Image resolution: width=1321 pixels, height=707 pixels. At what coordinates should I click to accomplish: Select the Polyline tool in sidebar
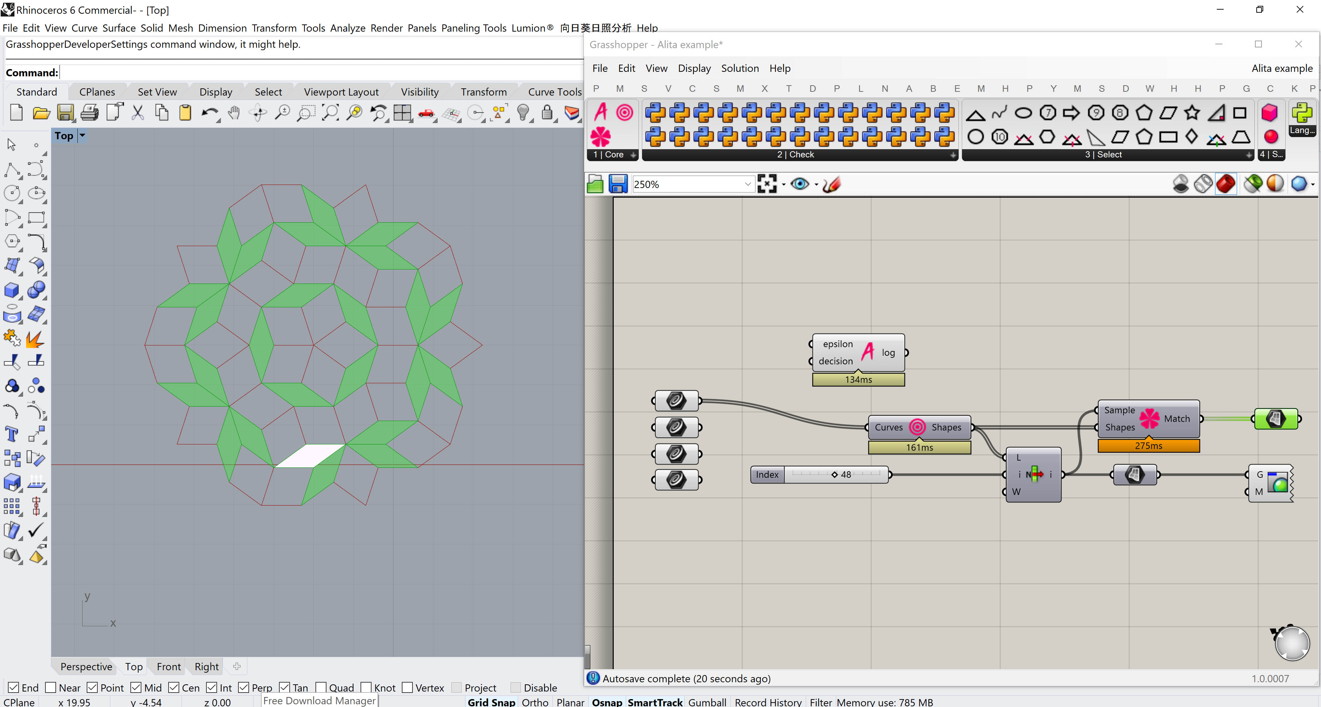point(12,169)
